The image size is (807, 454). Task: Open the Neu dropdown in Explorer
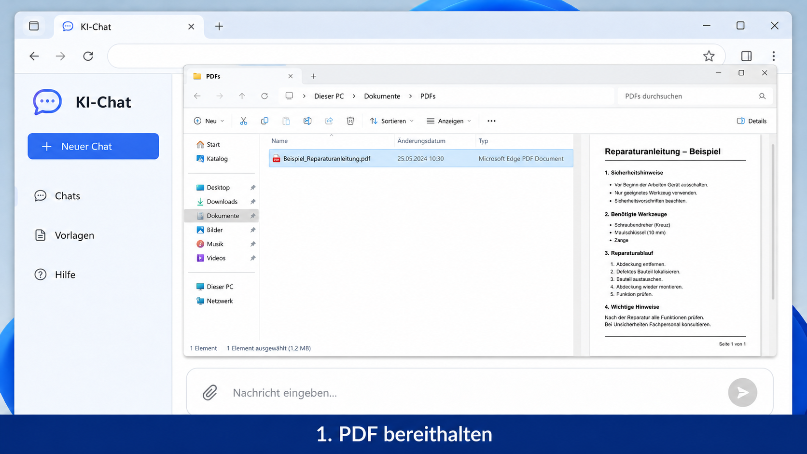[x=209, y=121]
